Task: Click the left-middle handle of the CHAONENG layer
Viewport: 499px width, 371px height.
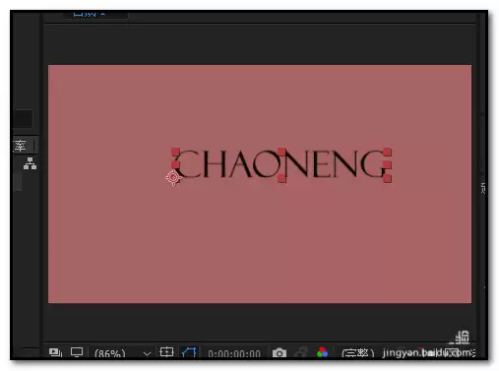Action: point(175,164)
